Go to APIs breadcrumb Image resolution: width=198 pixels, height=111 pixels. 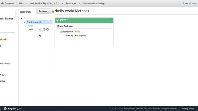pos(21,3)
